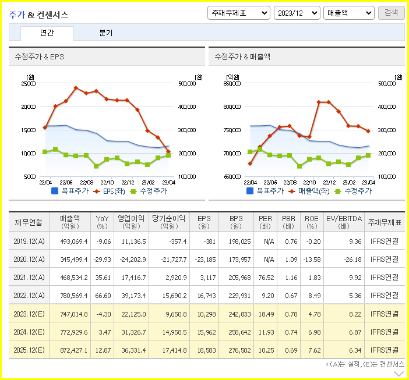Select the 2022.12(A) row label
Screen dimensions: 409x380
click(x=29, y=296)
